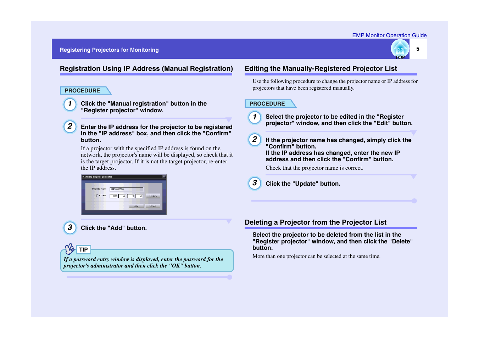Click the sentence Check that the projector name is correct

(314, 168)
